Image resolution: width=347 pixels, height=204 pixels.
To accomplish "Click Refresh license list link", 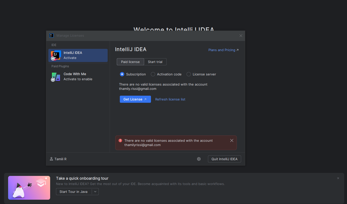I will tap(170, 99).
